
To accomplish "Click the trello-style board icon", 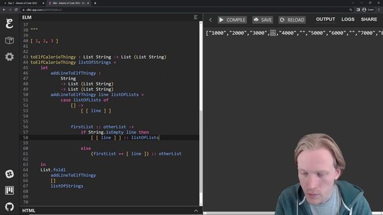I will pos(10,191).
